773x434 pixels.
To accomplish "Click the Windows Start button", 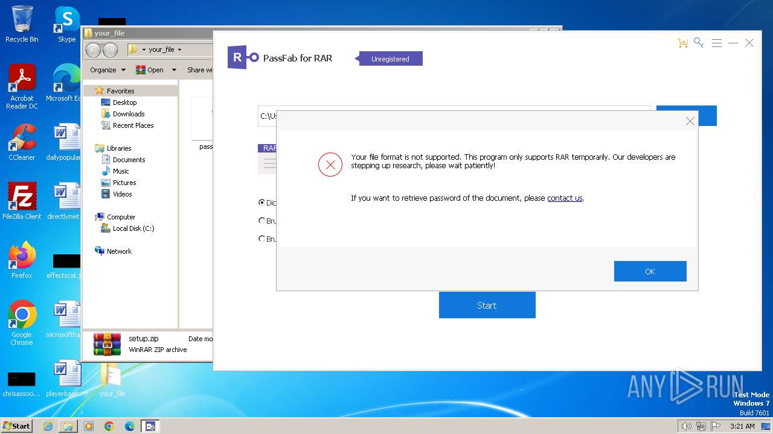I will (16, 426).
